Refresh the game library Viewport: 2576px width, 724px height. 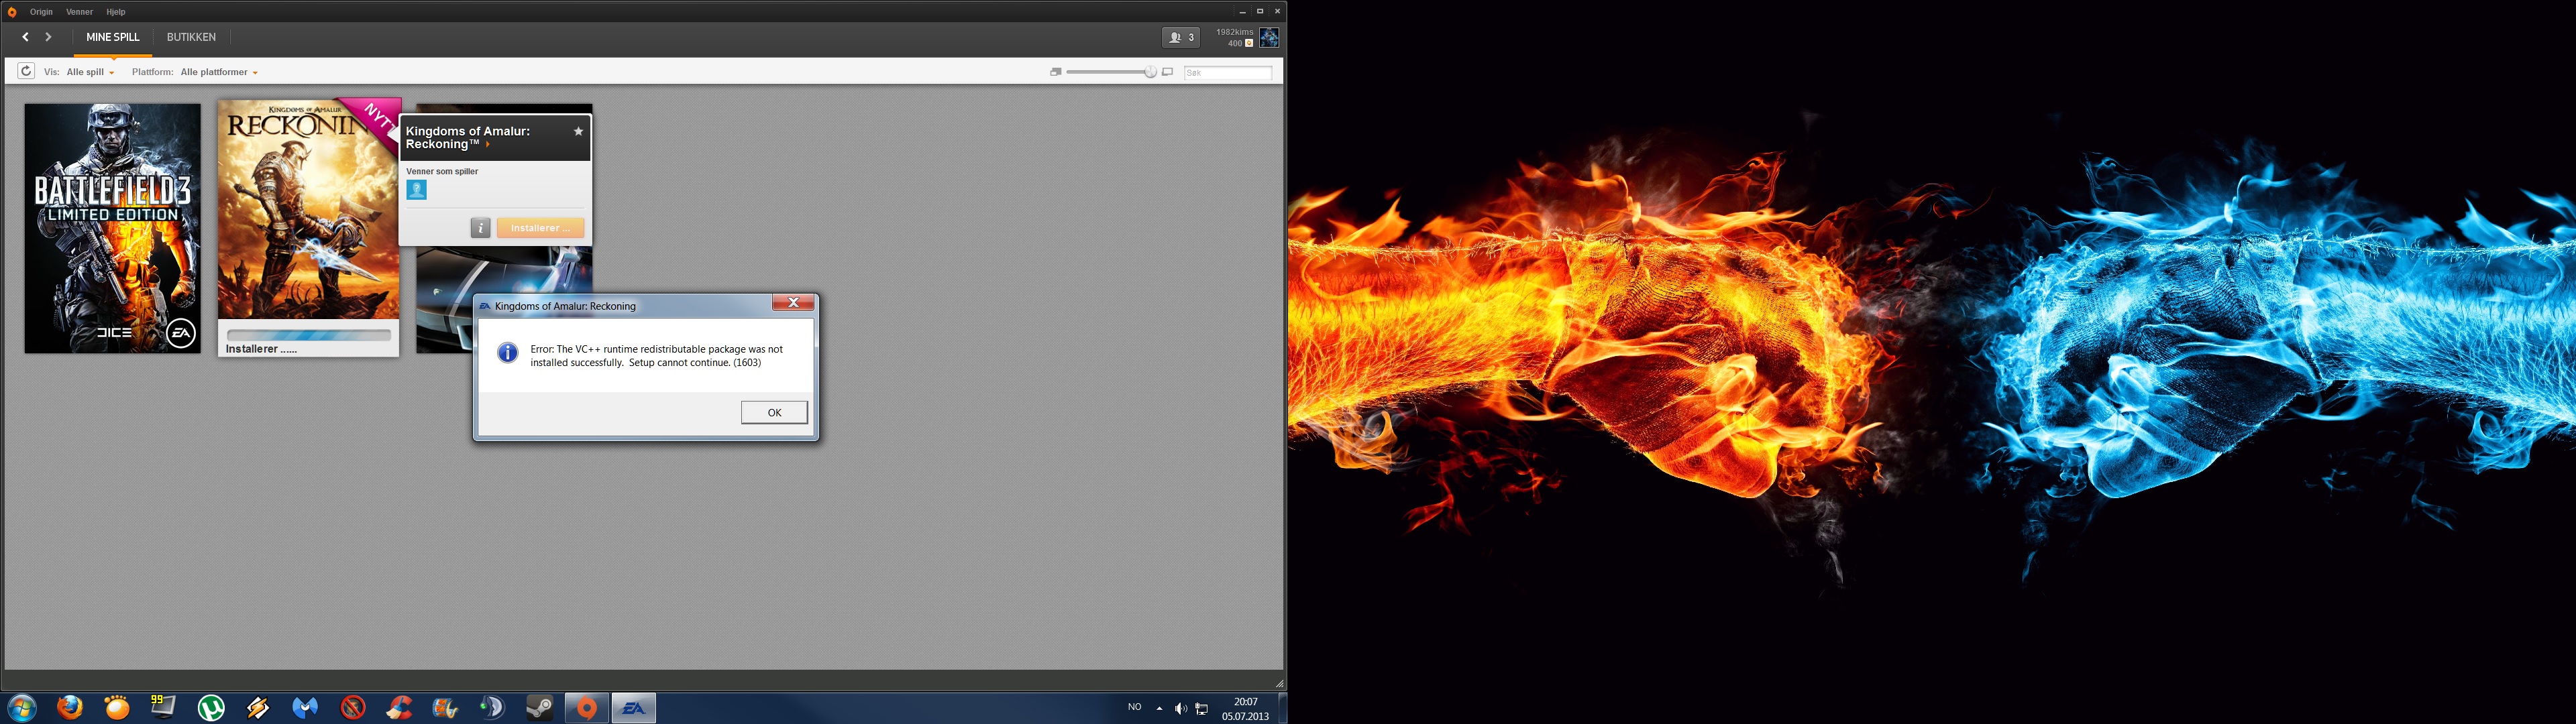[x=26, y=71]
